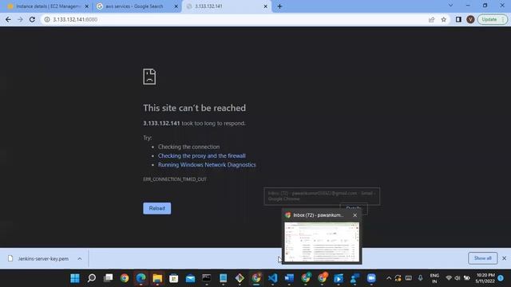Open the terminal window from taskbar
511x287 pixels.
pyautogui.click(x=207, y=278)
